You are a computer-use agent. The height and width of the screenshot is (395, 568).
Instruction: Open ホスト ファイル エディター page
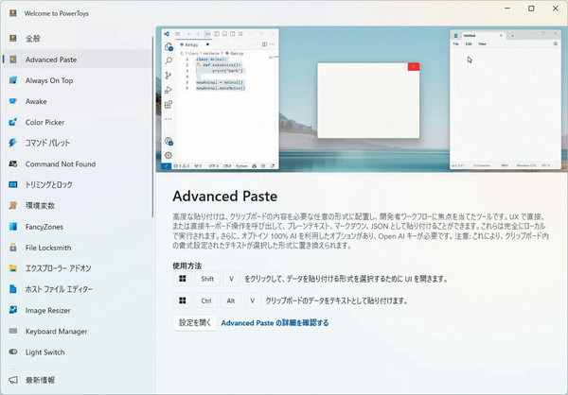point(78,289)
